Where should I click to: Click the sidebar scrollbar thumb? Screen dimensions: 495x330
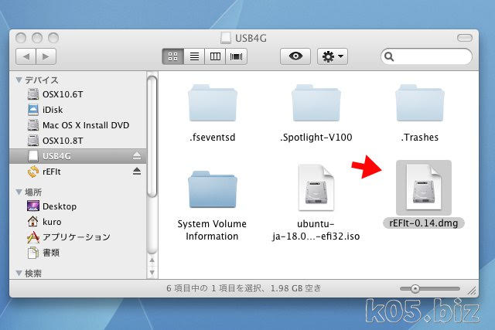click(152, 136)
